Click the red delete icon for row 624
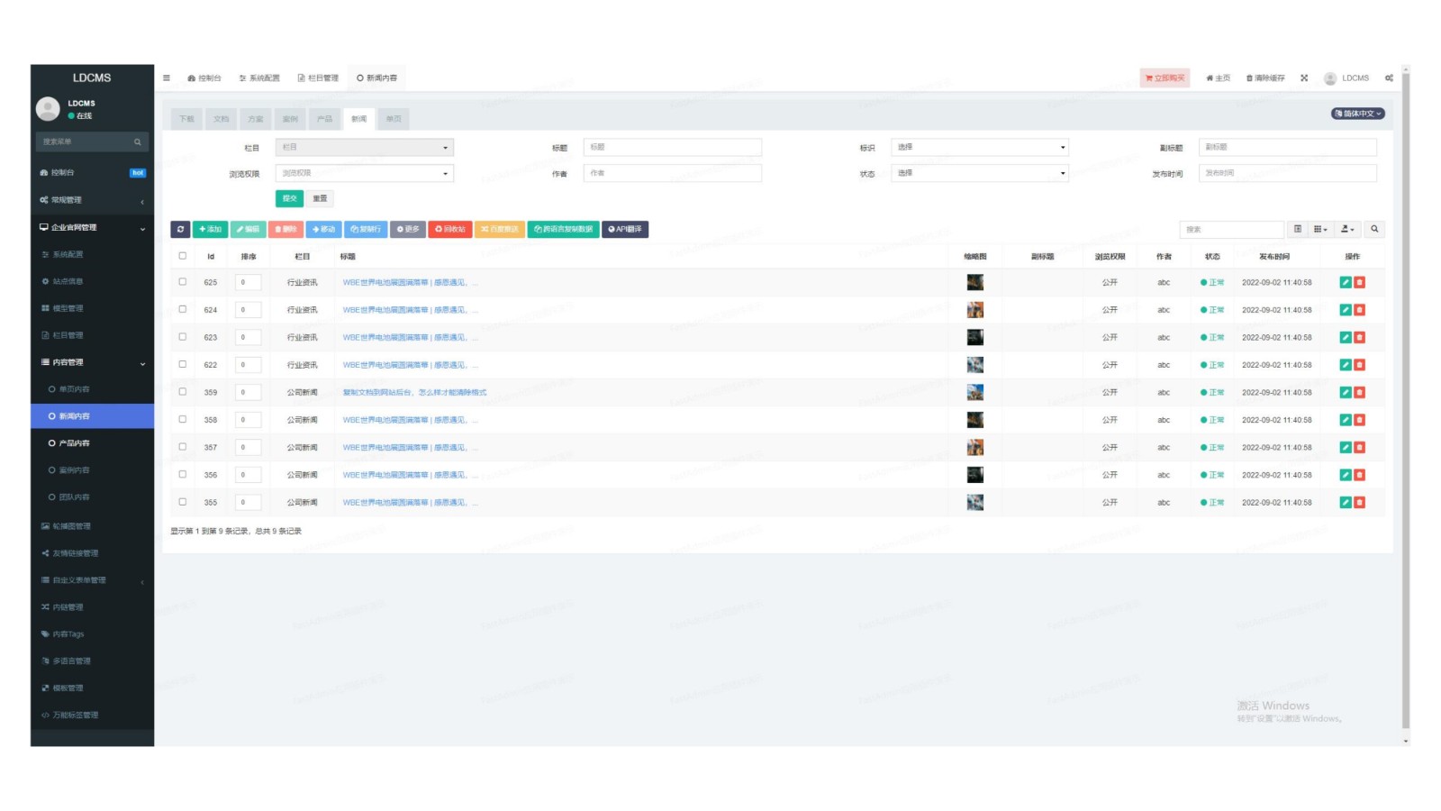 (1360, 310)
